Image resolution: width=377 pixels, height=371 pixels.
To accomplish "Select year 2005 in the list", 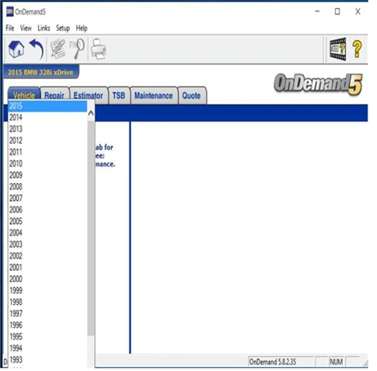I will click(48, 221).
